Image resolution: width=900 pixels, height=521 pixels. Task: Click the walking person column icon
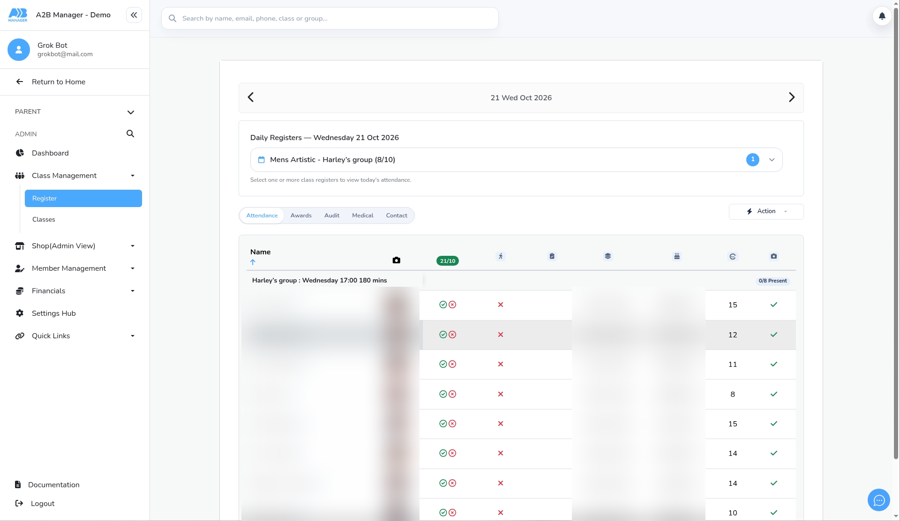point(501,256)
